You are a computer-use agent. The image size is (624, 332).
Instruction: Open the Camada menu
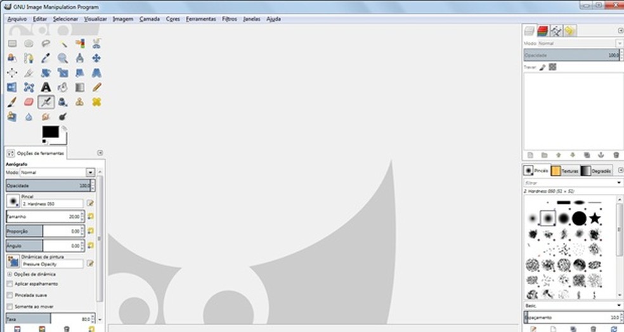pos(150,19)
